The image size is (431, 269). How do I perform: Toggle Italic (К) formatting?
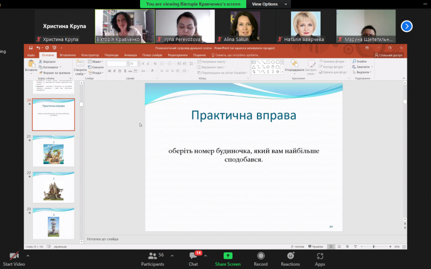tap(115, 71)
